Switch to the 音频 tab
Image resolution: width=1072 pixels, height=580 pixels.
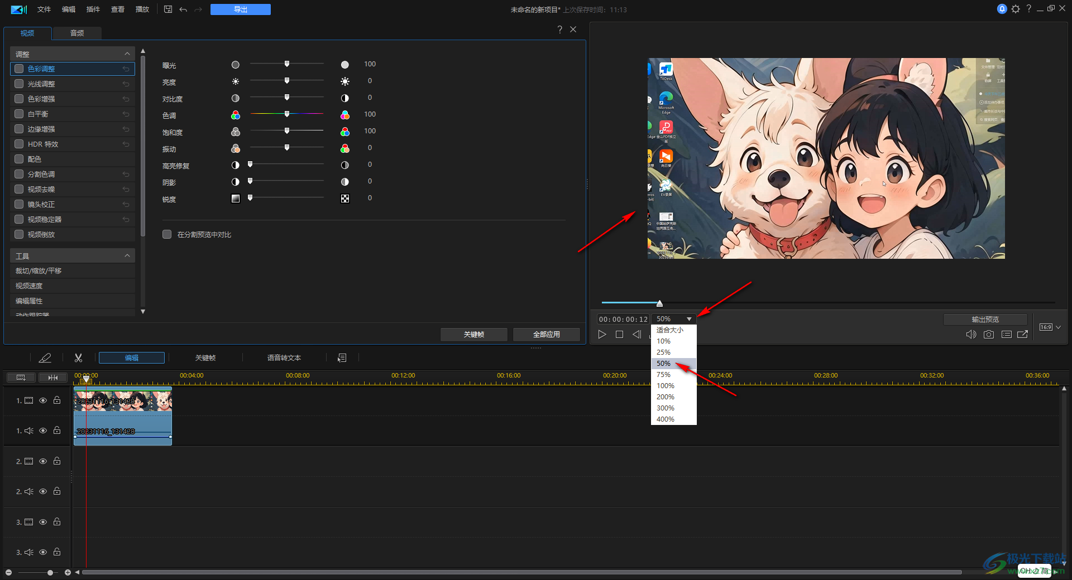[77, 33]
